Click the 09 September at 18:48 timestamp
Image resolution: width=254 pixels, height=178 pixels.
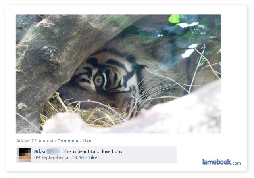click(59, 157)
